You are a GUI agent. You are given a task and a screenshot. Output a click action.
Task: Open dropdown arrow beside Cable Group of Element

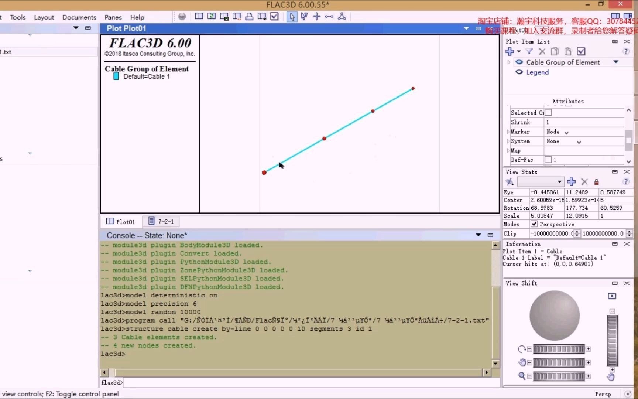[x=616, y=62]
